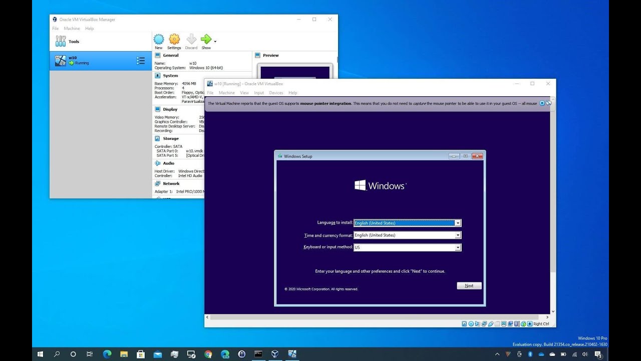Click the shared folders status icon
Image resolution: width=641 pixels, height=361 pixels.
[497, 324]
